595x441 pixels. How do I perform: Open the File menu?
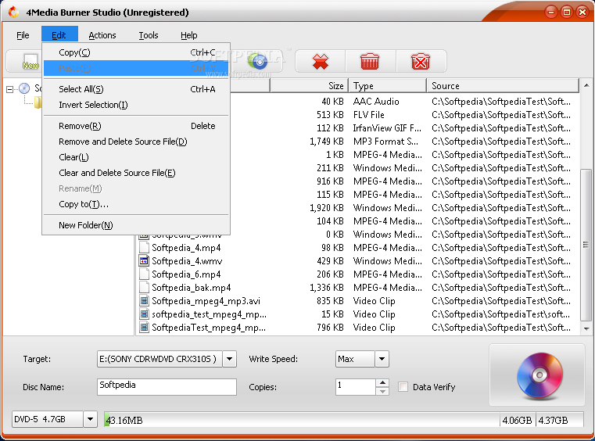click(x=23, y=35)
